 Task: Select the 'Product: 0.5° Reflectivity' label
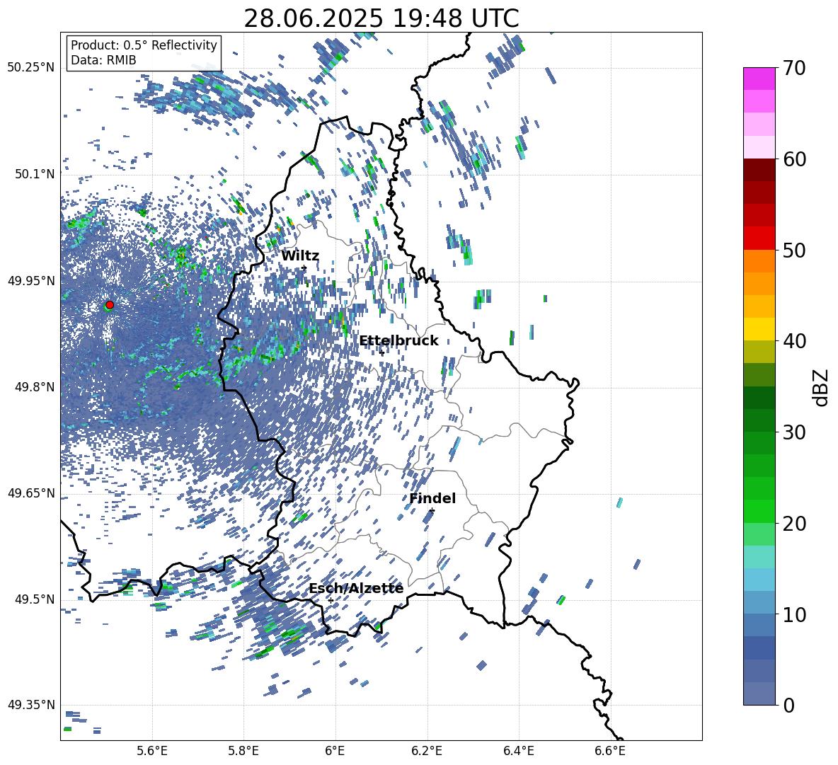point(144,45)
